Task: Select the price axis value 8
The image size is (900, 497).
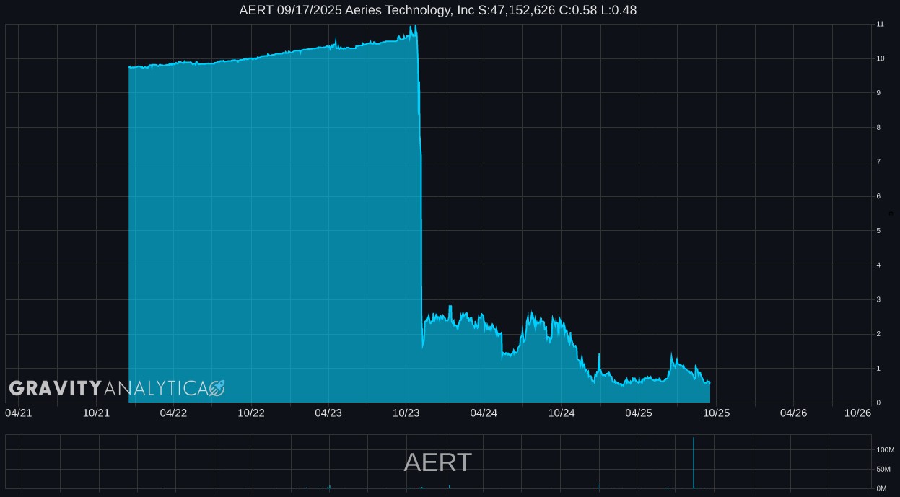Action: pyautogui.click(x=878, y=128)
